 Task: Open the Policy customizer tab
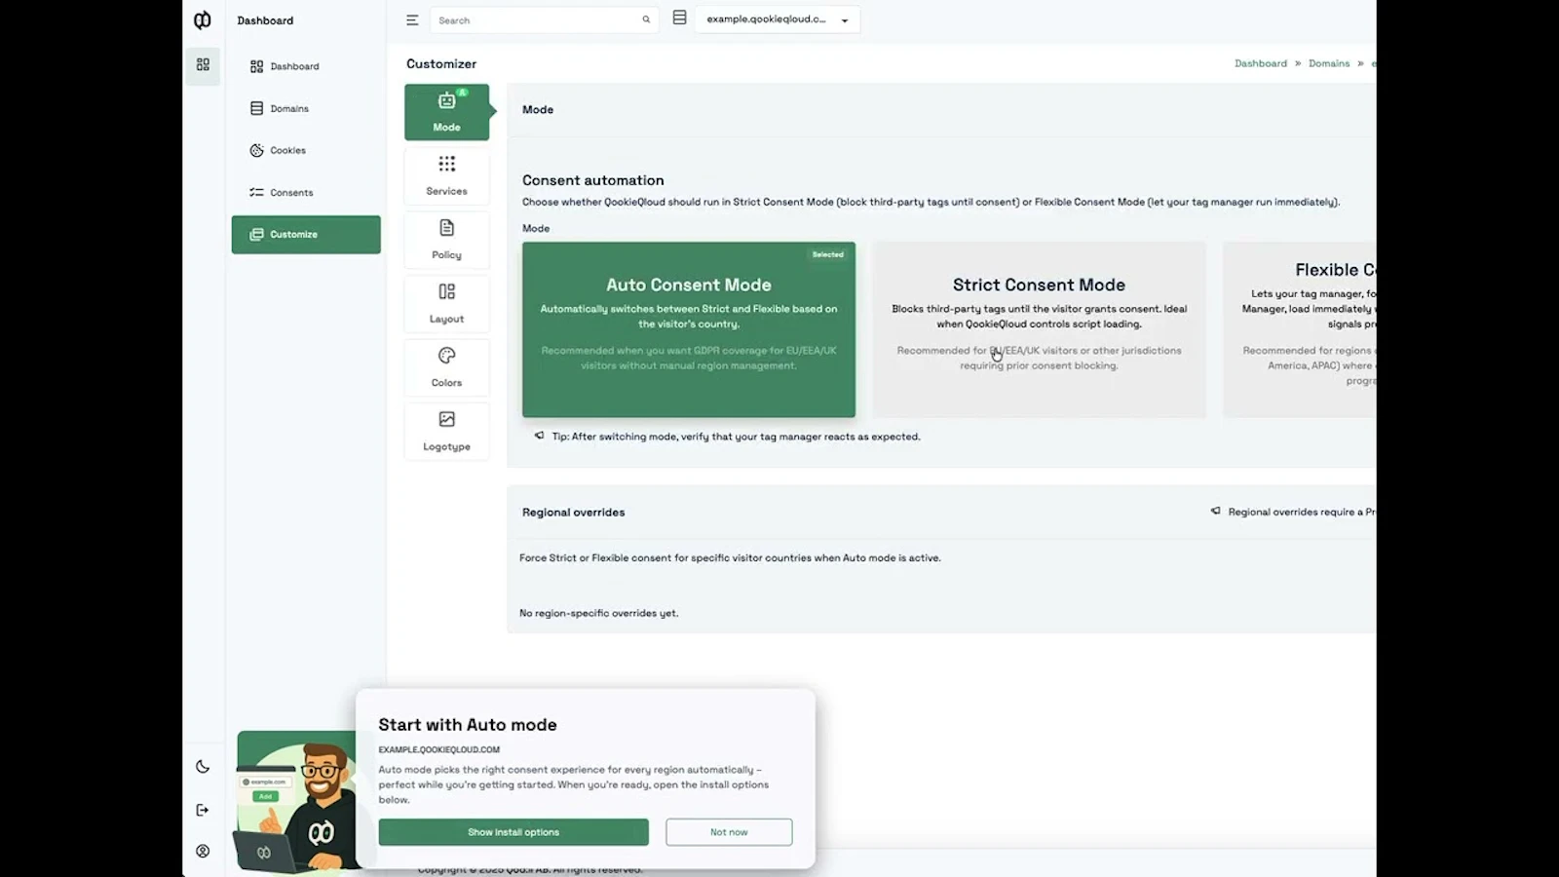pyautogui.click(x=447, y=240)
